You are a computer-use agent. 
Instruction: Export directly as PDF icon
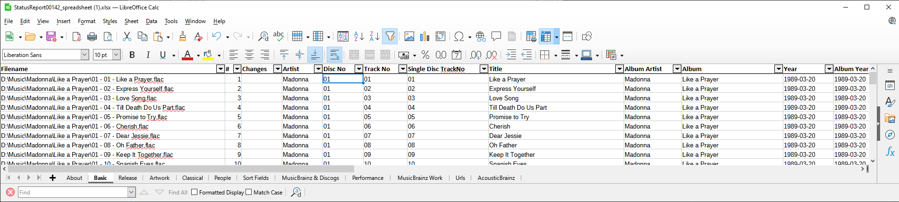click(x=76, y=36)
